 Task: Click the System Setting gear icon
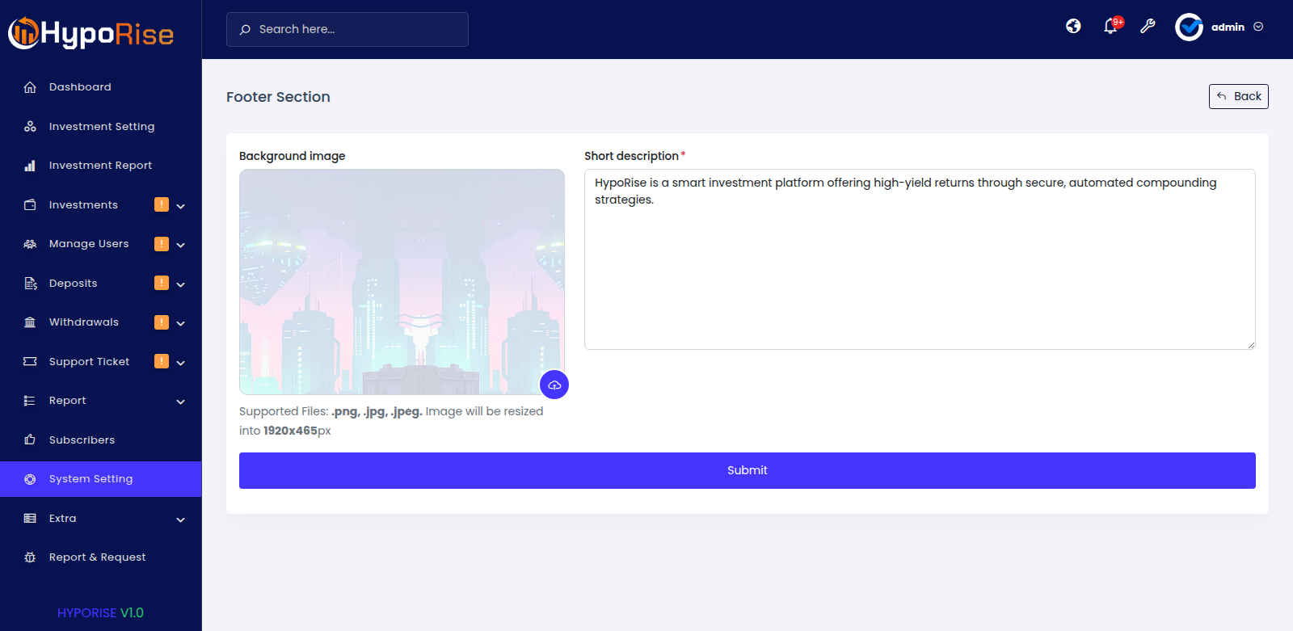click(x=30, y=479)
